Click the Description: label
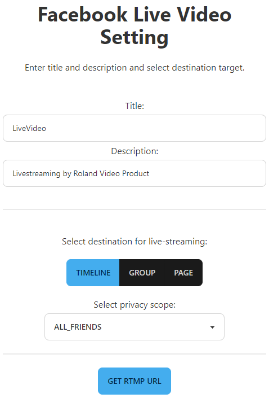269x398 pixels. point(134,151)
